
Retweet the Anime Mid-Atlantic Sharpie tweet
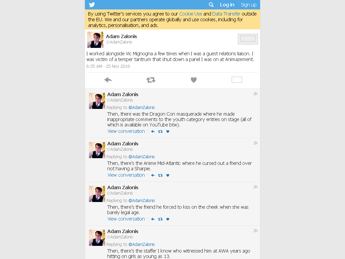[160, 175]
